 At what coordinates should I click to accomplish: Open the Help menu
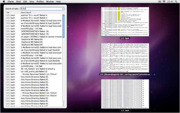point(58,2)
